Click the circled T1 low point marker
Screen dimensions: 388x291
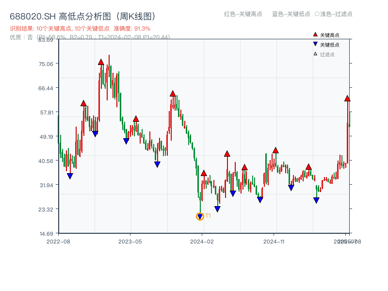tap(200, 216)
